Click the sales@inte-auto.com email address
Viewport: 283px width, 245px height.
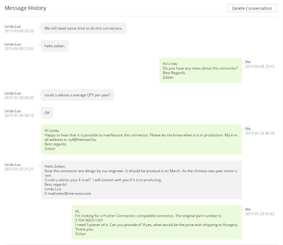pos(73,193)
